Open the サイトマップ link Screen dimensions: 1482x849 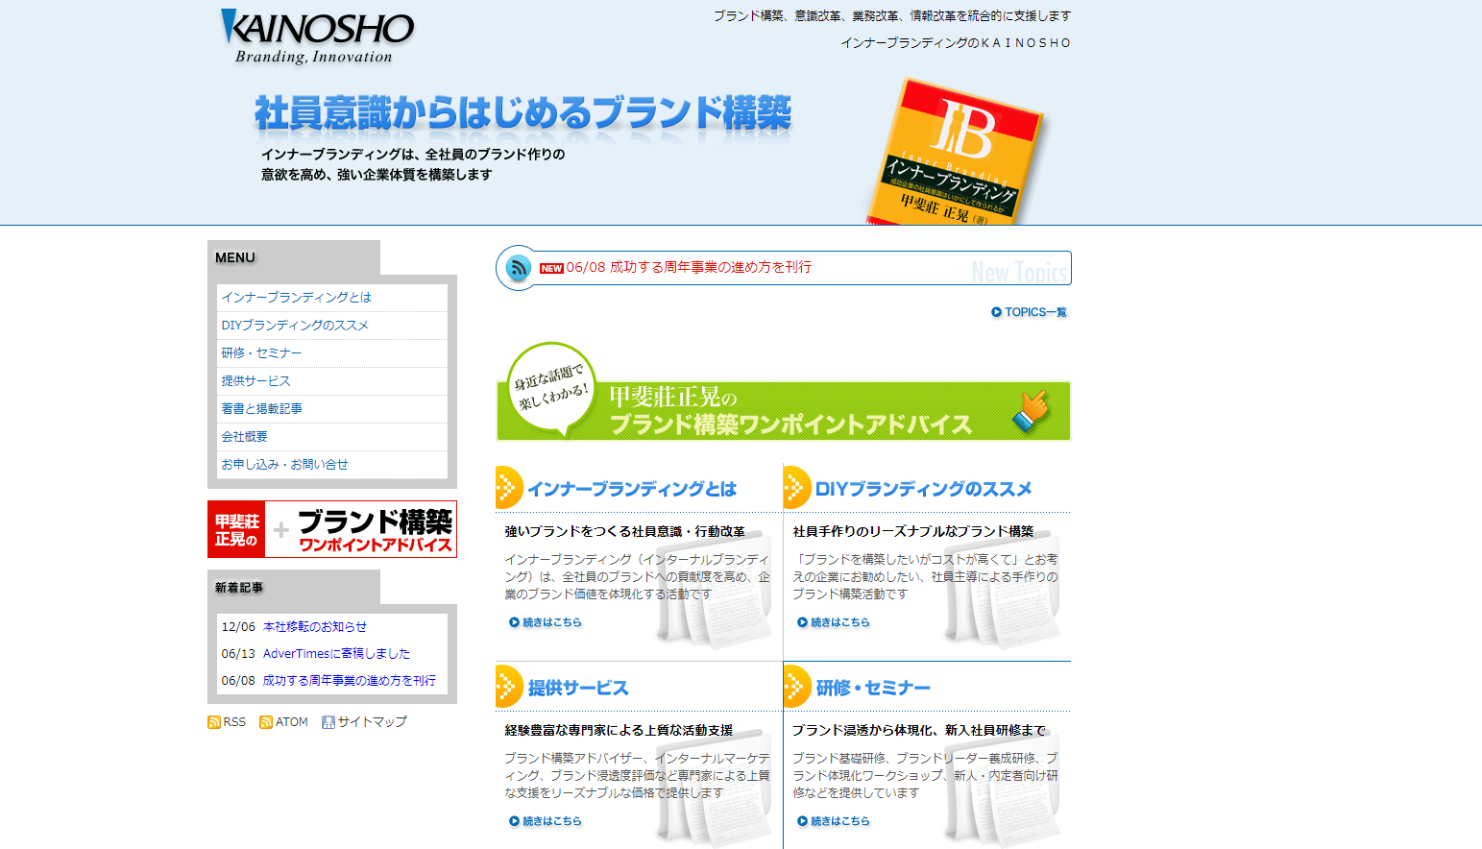(x=372, y=722)
